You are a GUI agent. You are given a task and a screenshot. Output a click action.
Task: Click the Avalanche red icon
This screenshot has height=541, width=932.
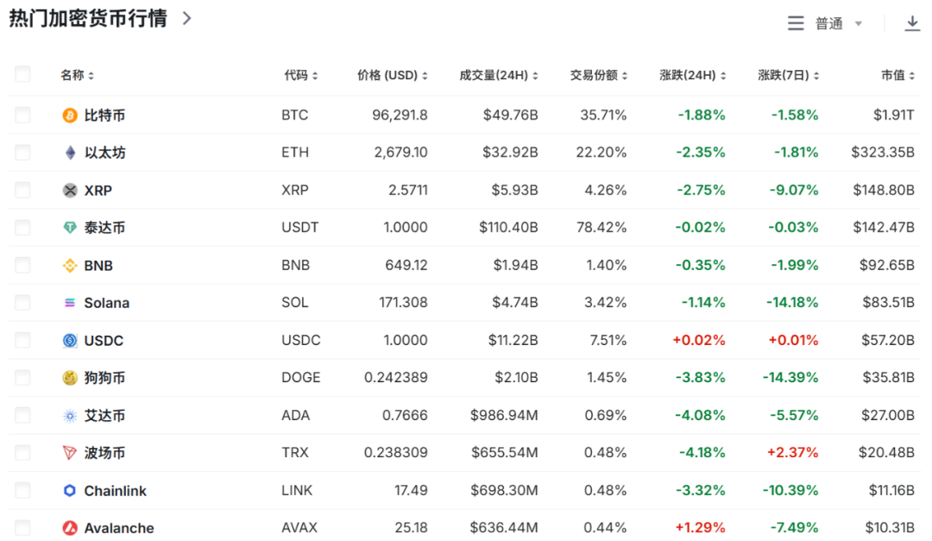coord(70,528)
